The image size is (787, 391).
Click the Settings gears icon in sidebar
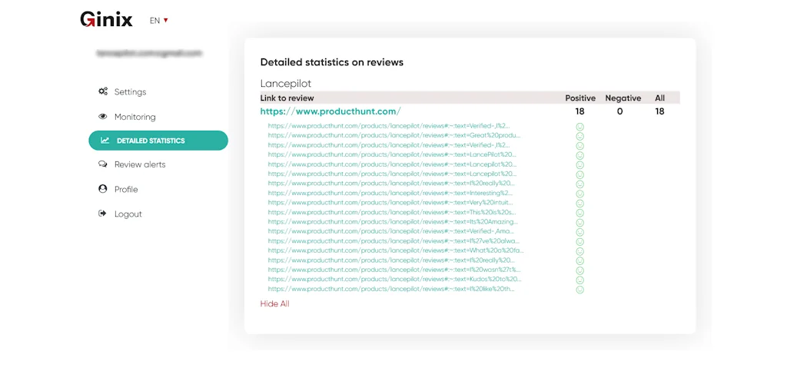click(103, 91)
